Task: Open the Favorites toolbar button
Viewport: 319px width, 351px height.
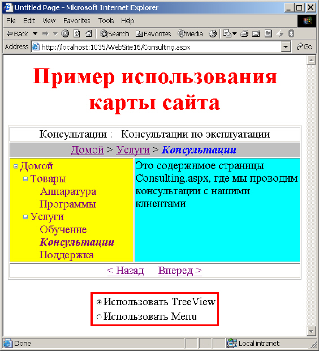Action: click(153, 34)
